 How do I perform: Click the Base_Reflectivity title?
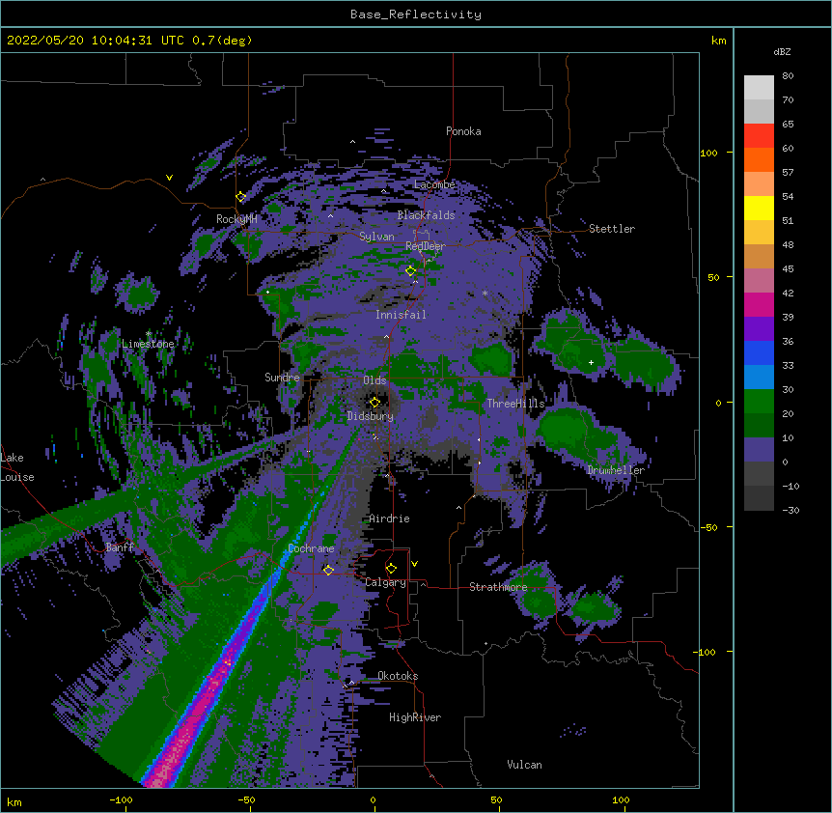(x=416, y=14)
